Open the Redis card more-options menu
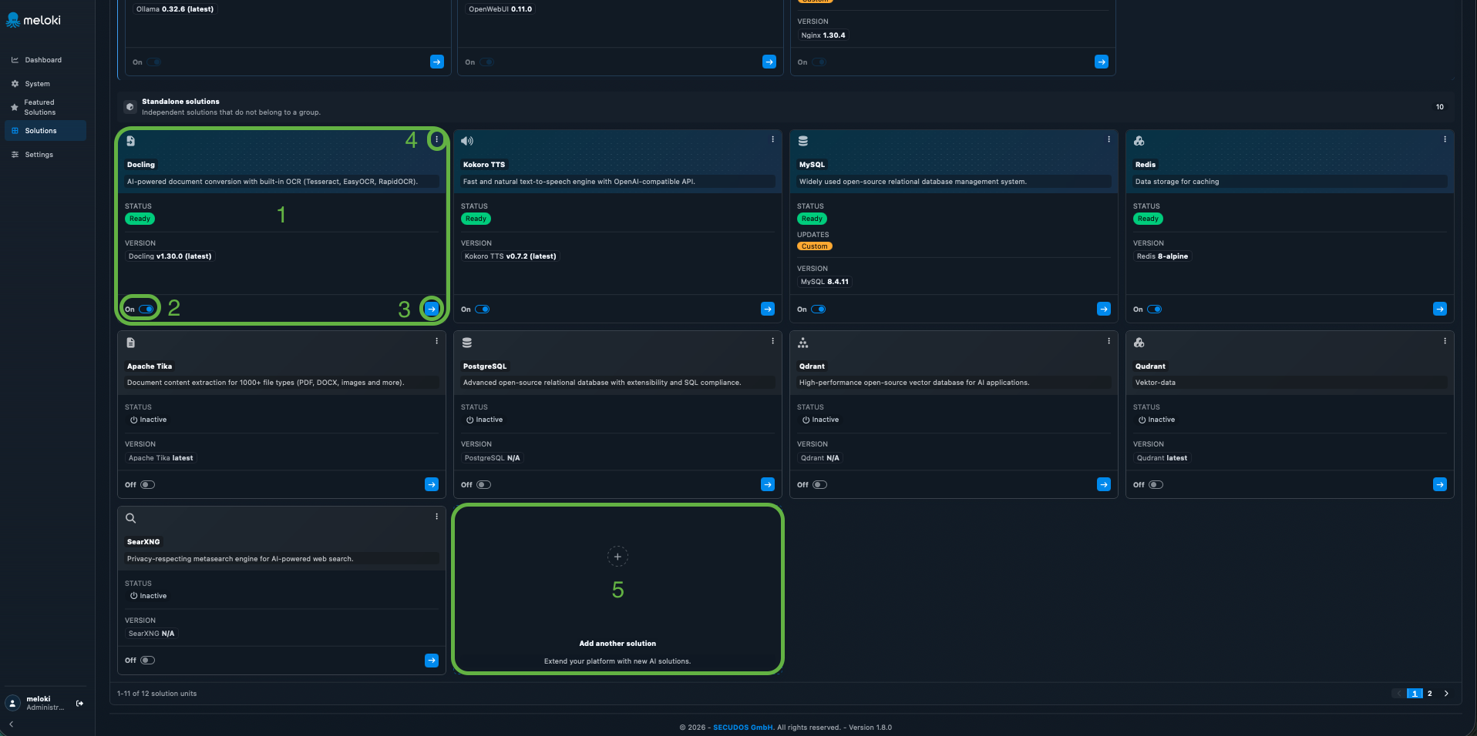Screen dimensions: 1477x736 [x=1445, y=139]
